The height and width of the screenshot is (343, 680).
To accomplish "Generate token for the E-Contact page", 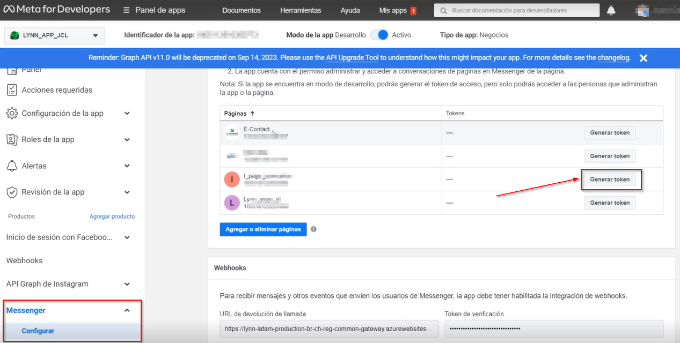I will click(x=610, y=132).
